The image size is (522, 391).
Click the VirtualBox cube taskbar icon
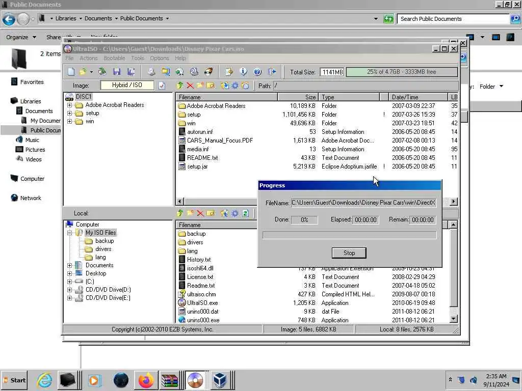point(220,380)
